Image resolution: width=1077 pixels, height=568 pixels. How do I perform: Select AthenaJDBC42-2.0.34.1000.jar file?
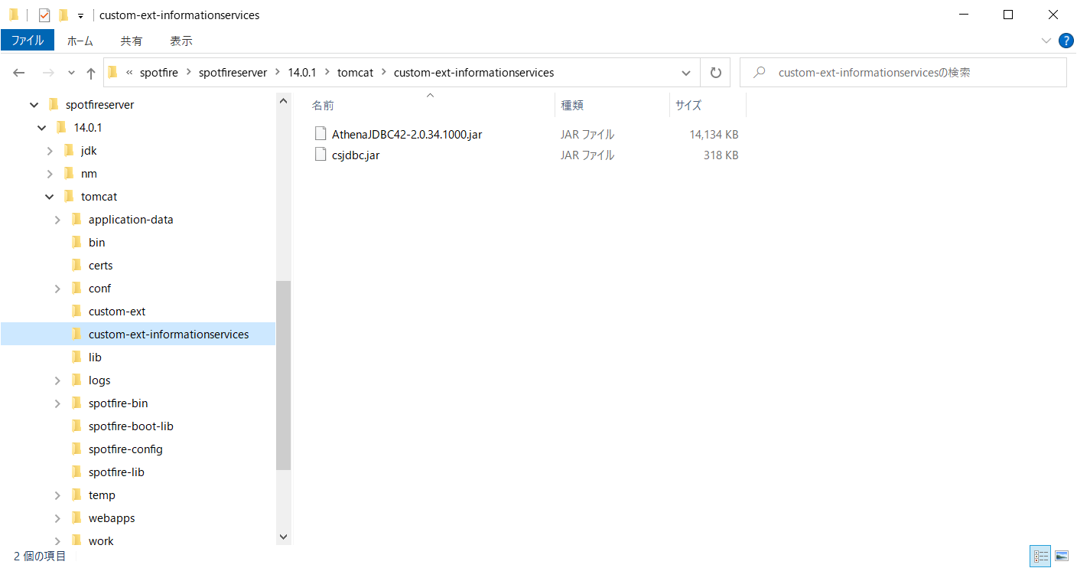pyautogui.click(x=407, y=135)
